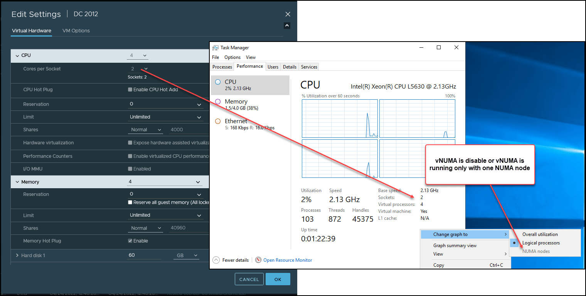Switch to the Details tab
This screenshot has width=586, height=296.
point(290,67)
